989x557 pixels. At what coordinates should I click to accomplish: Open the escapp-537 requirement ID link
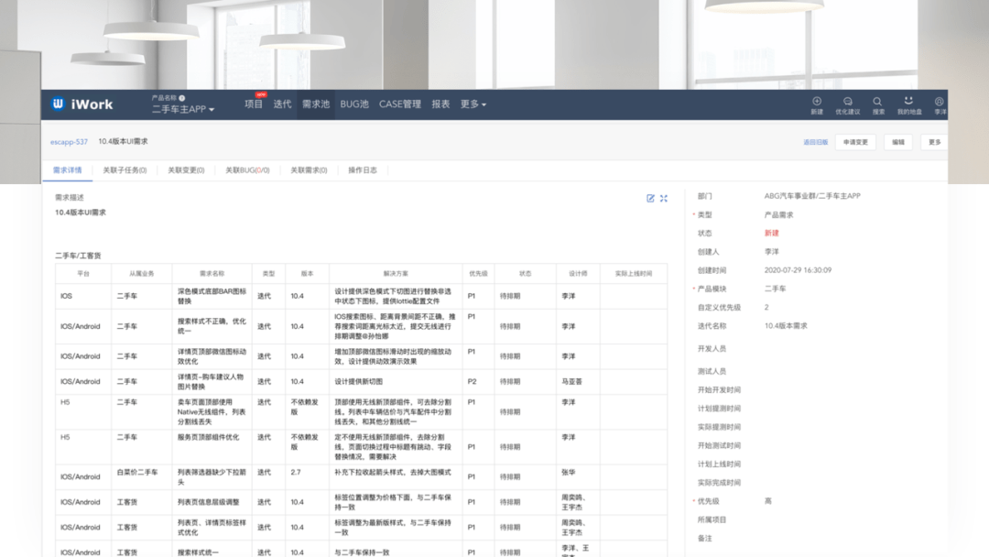[70, 142]
